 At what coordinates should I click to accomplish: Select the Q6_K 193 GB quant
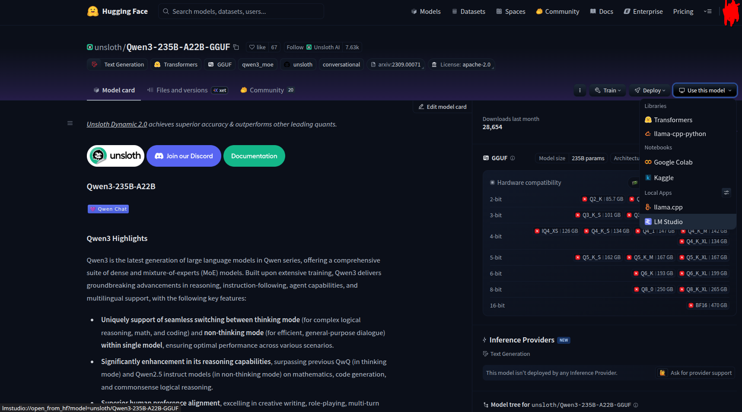[x=653, y=273]
